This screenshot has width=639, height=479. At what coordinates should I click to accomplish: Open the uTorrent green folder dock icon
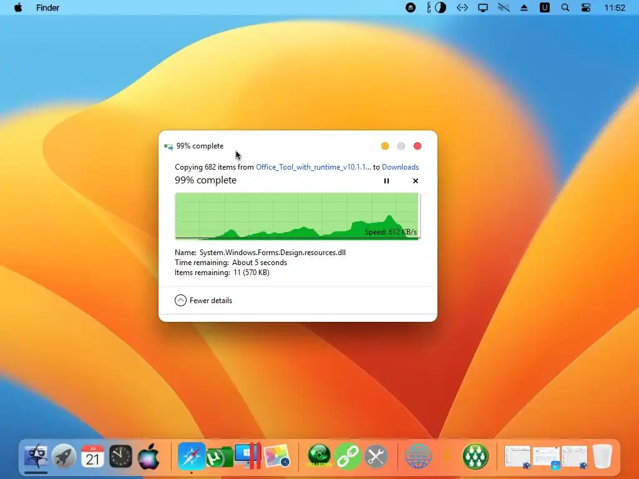pyautogui.click(x=220, y=457)
